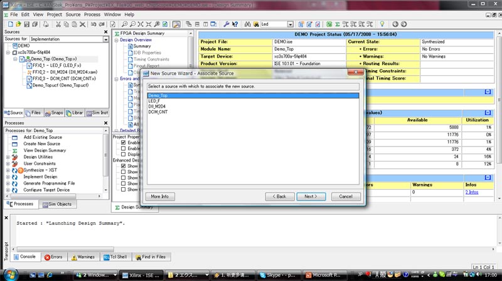This screenshot has height=281, width=502.
Task: Open the Process menu
Action: 92,14
